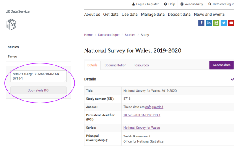Image resolution: width=237 pixels, height=147 pixels.
Task: Switch to the Resources tab
Action: (x=141, y=65)
